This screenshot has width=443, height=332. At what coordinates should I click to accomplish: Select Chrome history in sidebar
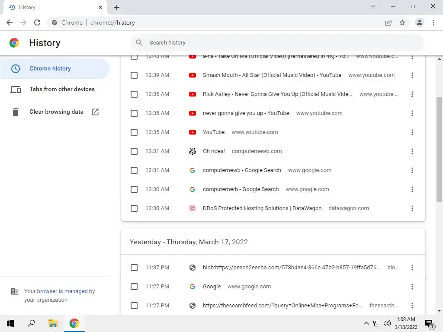click(x=55, y=69)
